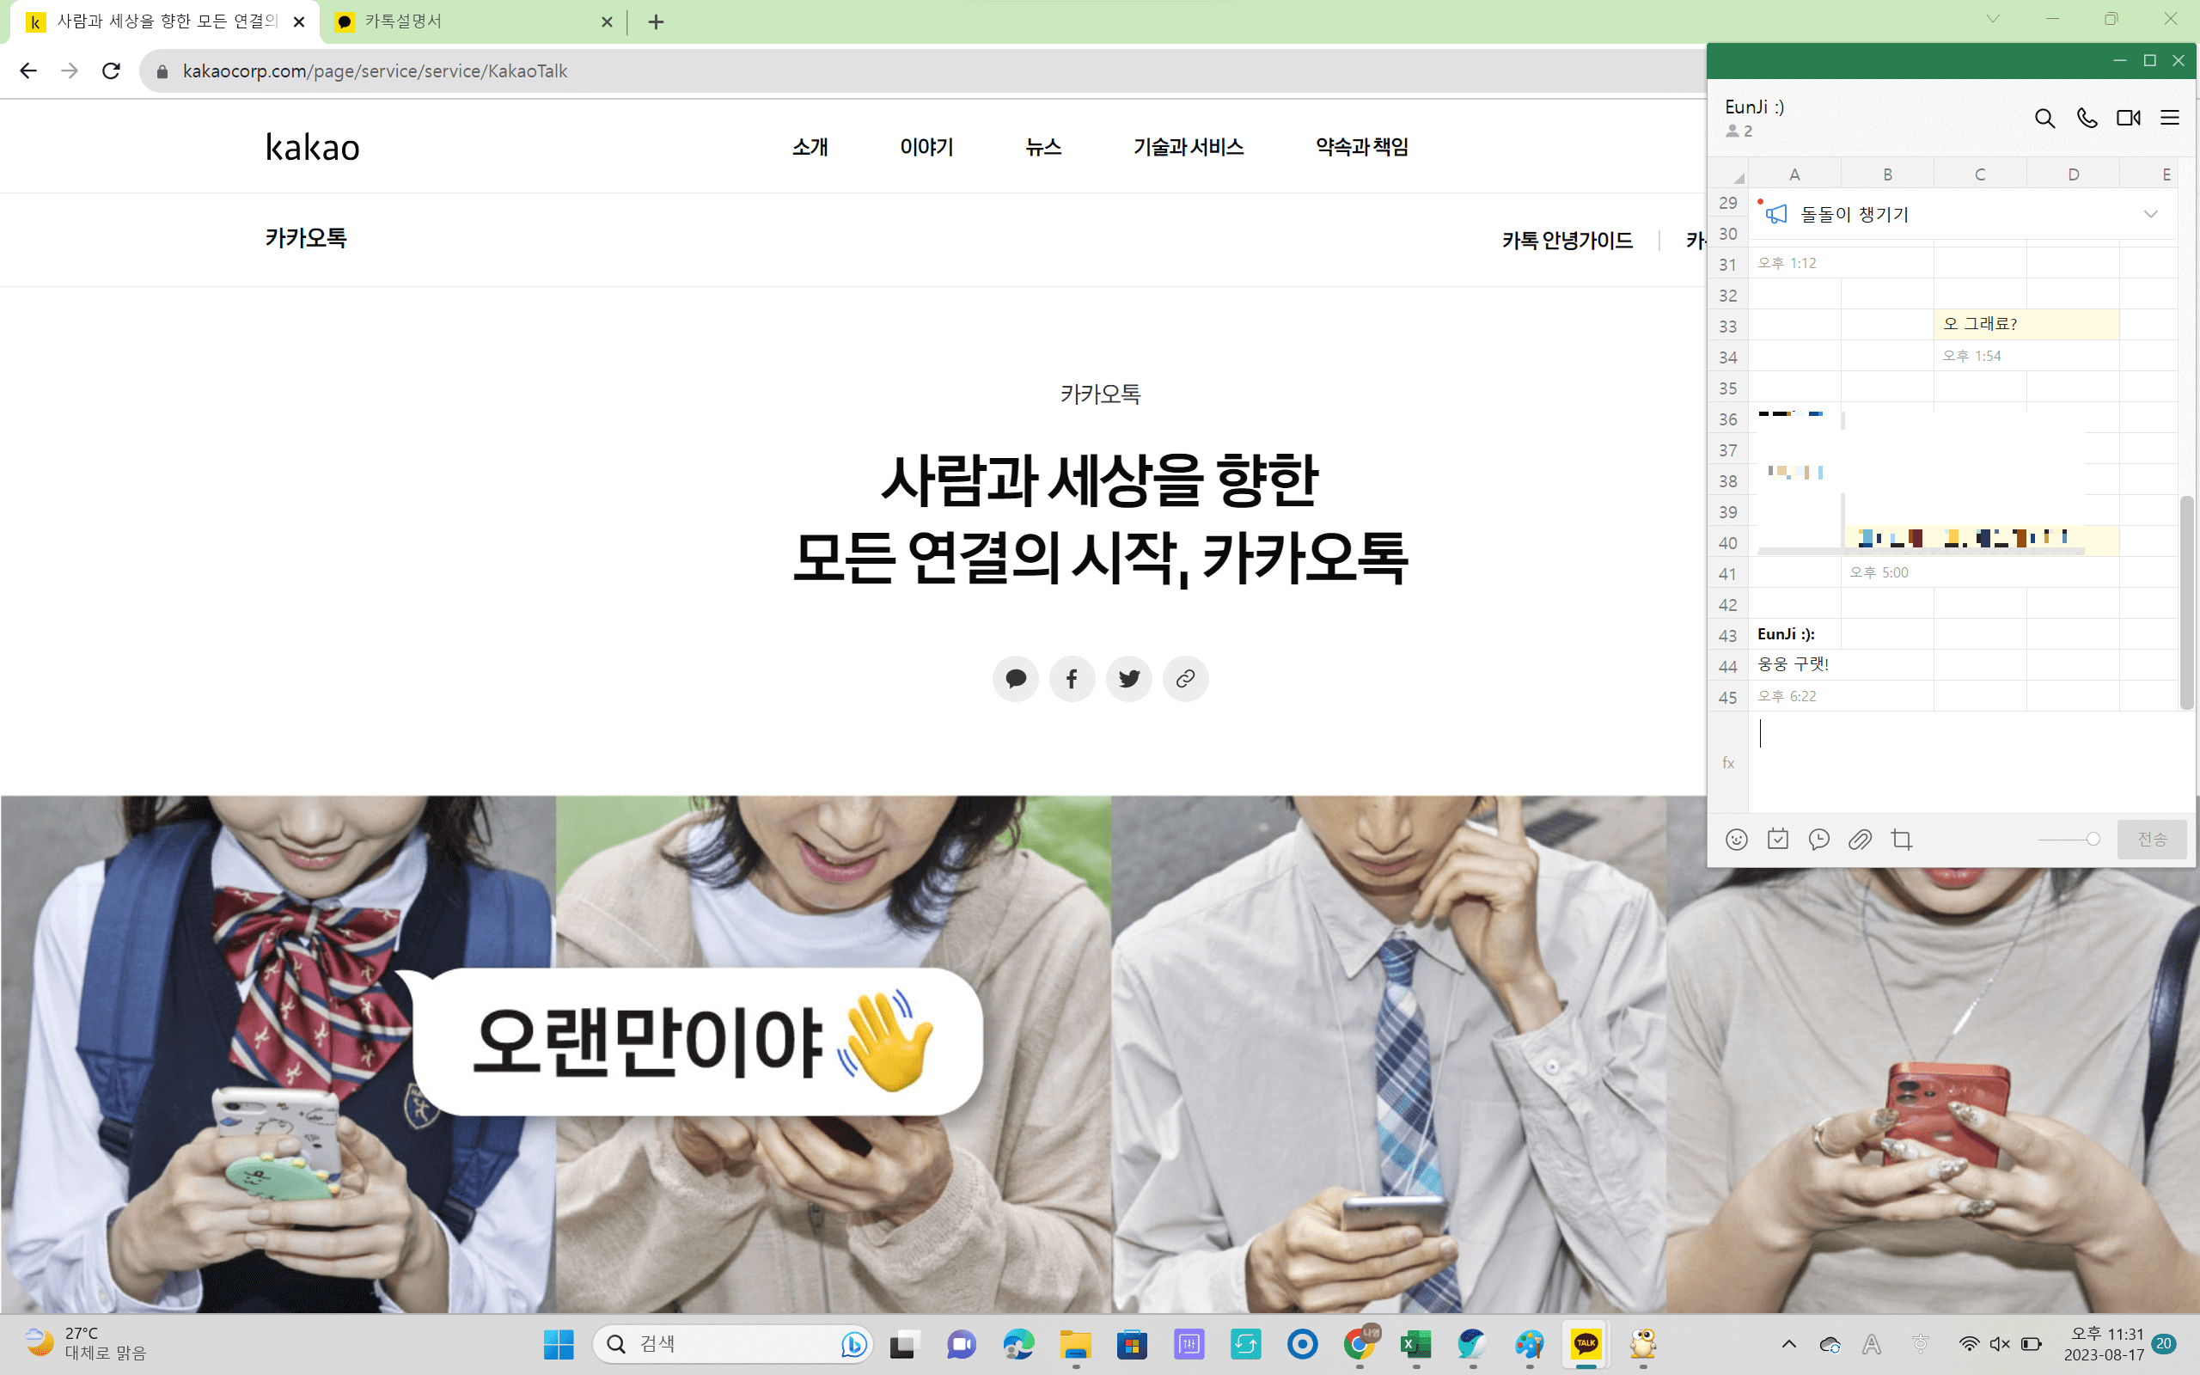
Task: Open Excel from the taskbar
Action: click(1415, 1344)
